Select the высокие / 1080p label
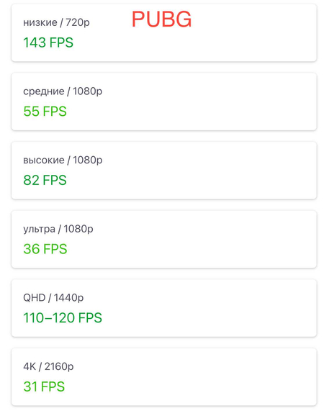This screenshot has width=324, height=416. pyautogui.click(x=63, y=160)
